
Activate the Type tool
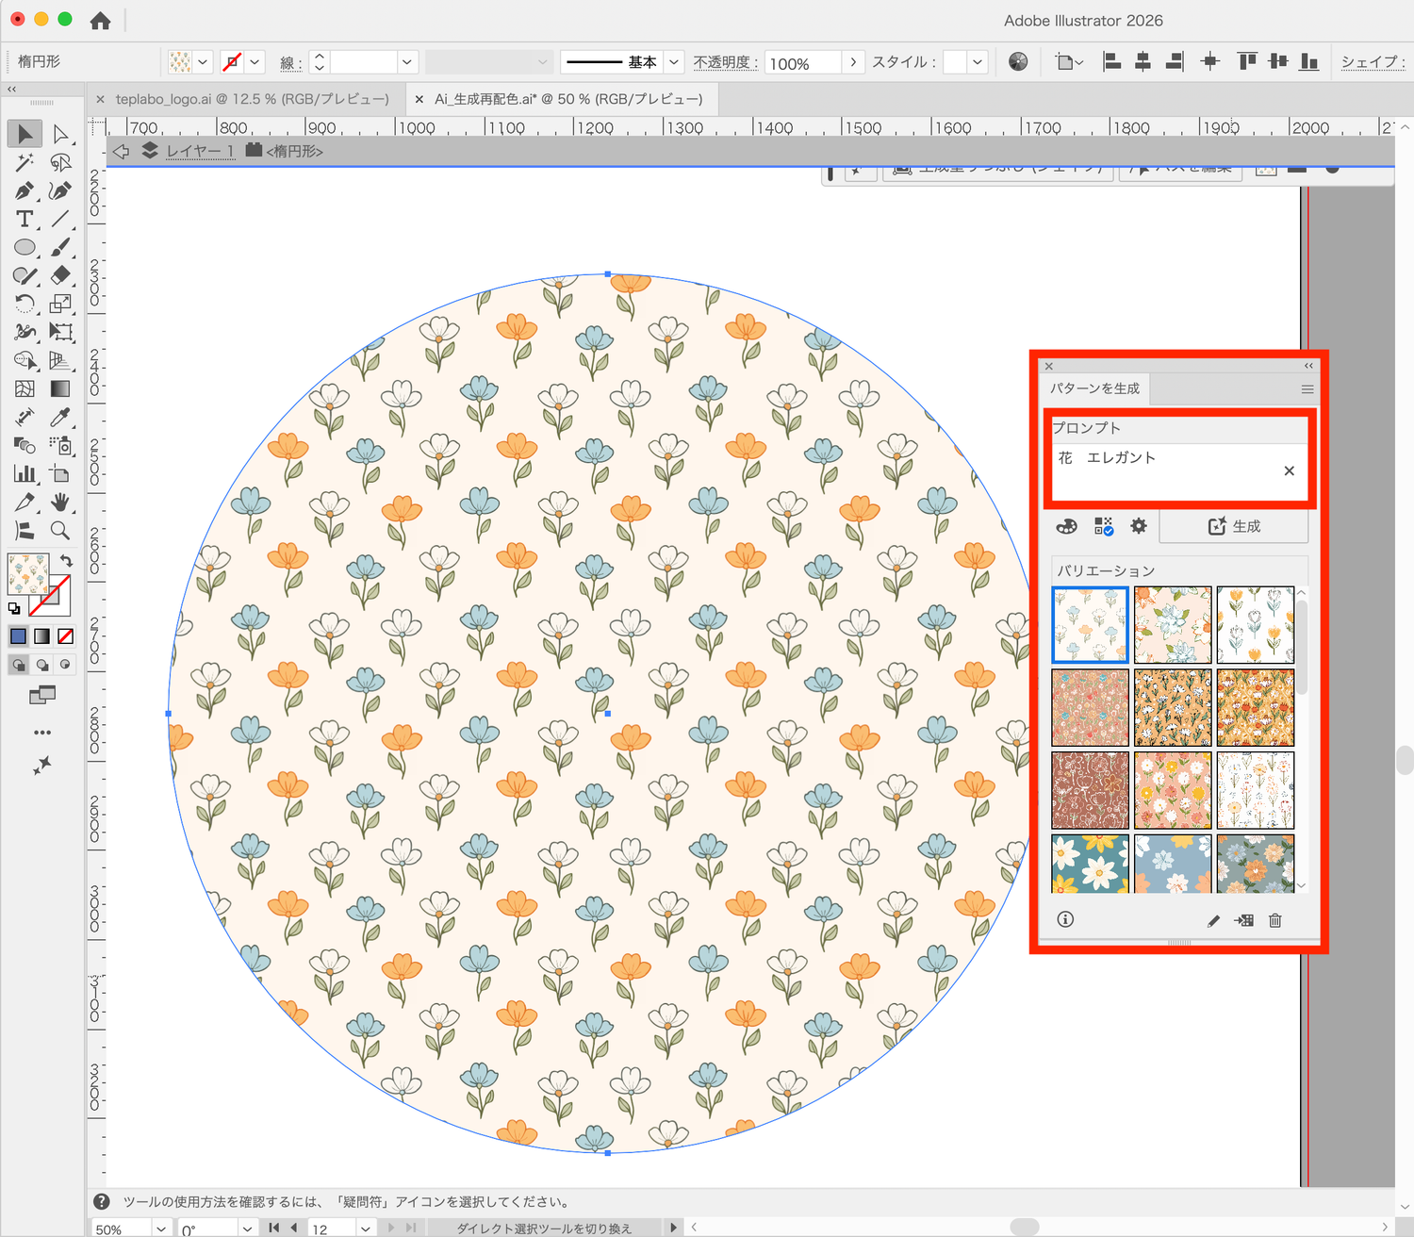click(25, 219)
